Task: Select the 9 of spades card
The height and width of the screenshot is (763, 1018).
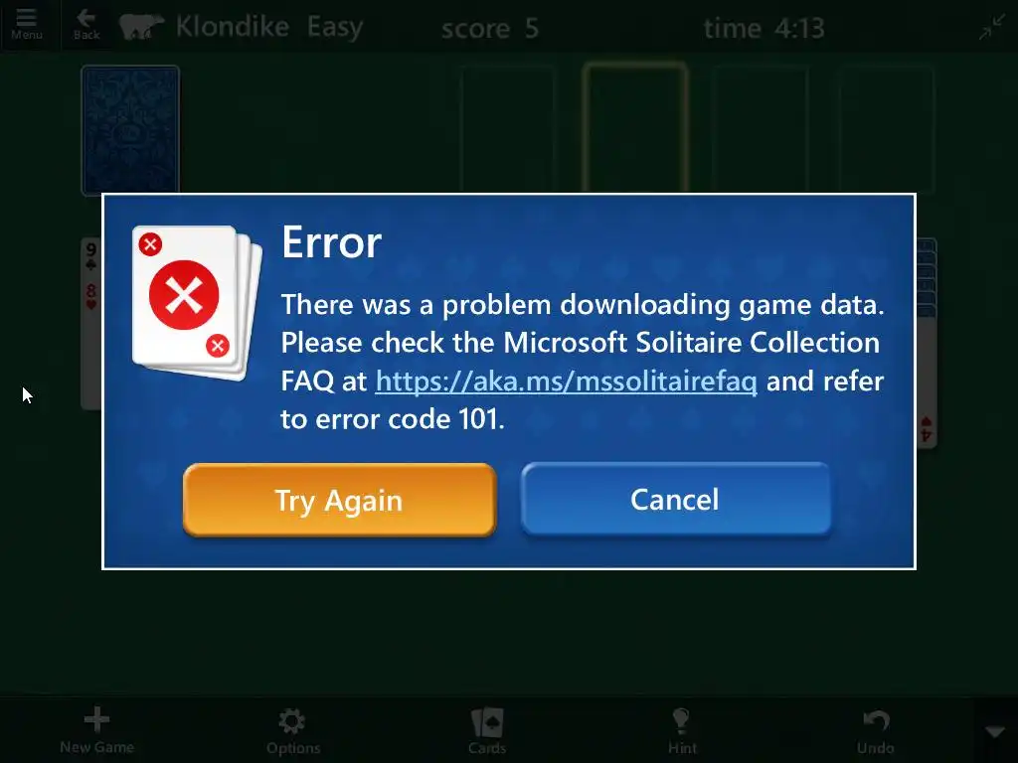Action: pyautogui.click(x=90, y=257)
